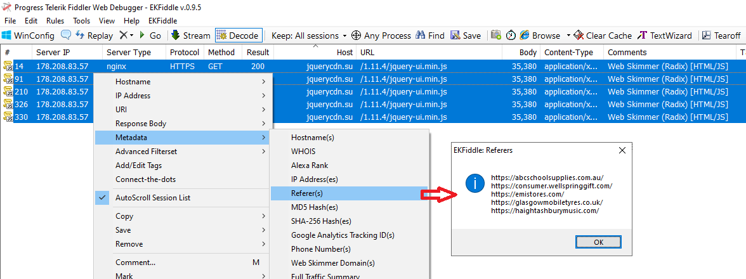The width and height of the screenshot is (746, 279).
Task: Toggle the Decode option
Action: 239,36
